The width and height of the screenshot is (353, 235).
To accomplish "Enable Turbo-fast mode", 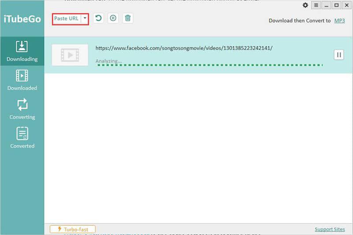I will (73, 229).
